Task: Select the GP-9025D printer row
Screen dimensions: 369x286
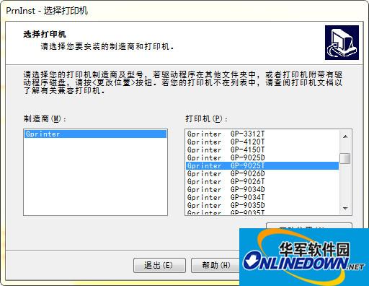Action: pos(262,157)
